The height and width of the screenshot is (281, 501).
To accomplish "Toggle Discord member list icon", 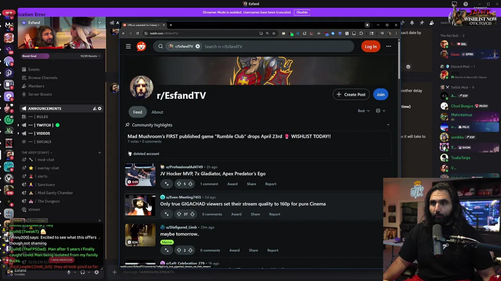I will 431,23.
